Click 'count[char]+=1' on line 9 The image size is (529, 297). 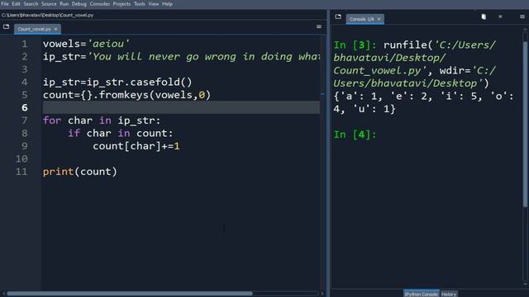pyautogui.click(x=136, y=146)
